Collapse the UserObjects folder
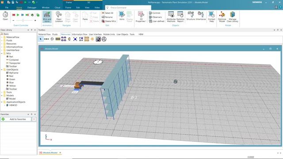 [x=2, y=70]
